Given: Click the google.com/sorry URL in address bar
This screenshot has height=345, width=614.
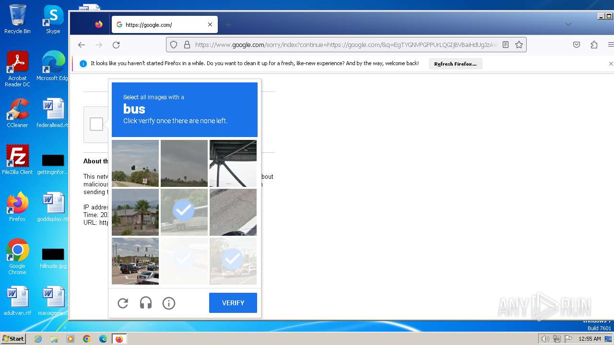Looking at the screenshot, I should click(346, 45).
